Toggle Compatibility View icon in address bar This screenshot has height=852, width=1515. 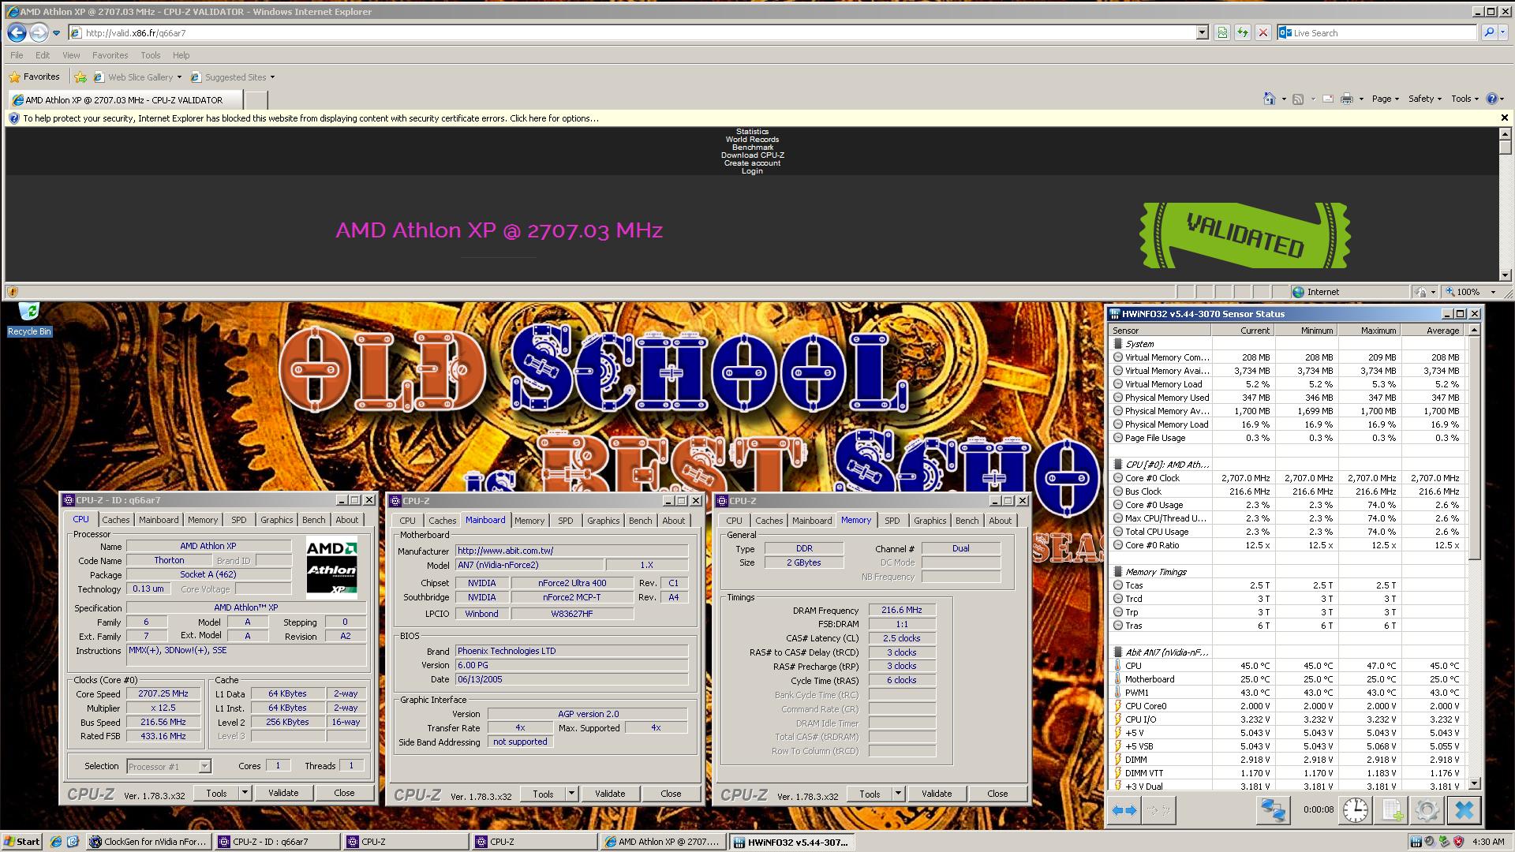click(x=1222, y=32)
